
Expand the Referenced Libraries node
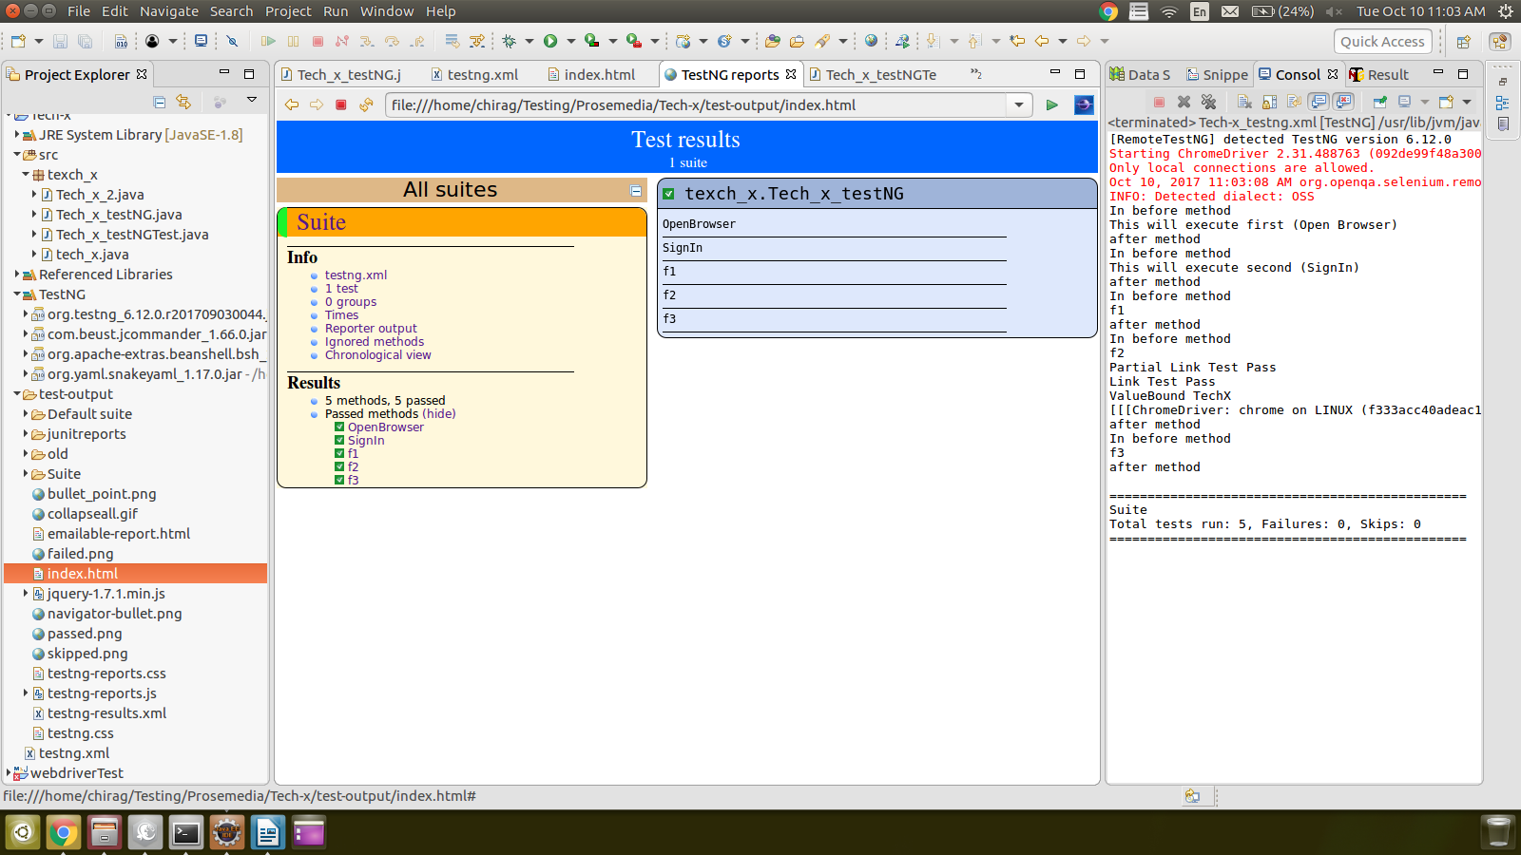tap(17, 275)
